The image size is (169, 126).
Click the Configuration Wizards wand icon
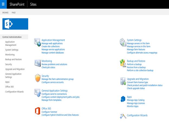(123, 116)
